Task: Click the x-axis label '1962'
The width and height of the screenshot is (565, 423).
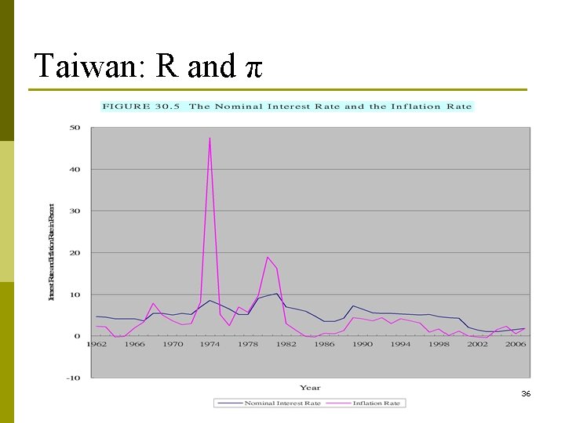Action: tap(97, 344)
